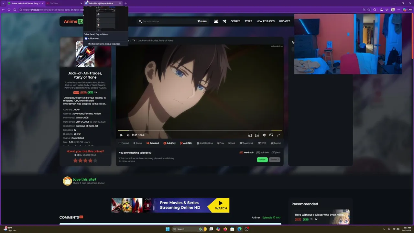
Task: Open the search FILTER options
Action: click(x=202, y=21)
